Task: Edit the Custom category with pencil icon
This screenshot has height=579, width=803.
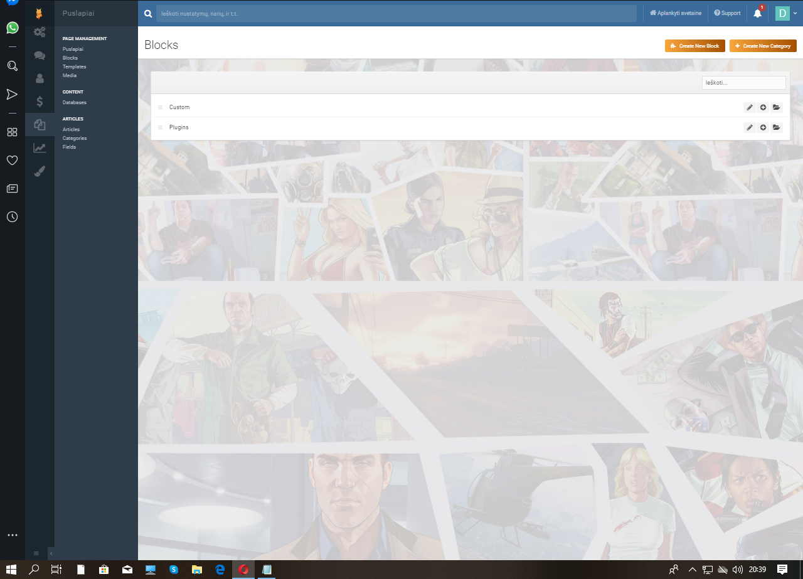Action: tap(749, 107)
